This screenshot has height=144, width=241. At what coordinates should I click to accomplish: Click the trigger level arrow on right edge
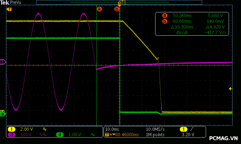click(x=230, y=88)
